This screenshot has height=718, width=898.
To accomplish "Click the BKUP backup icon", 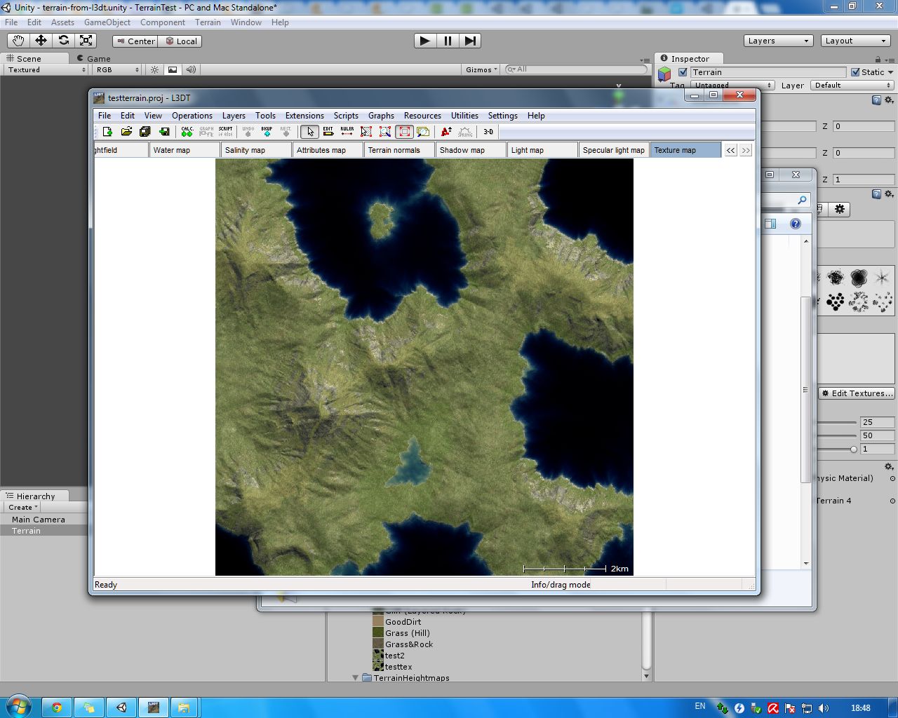I will point(266,131).
